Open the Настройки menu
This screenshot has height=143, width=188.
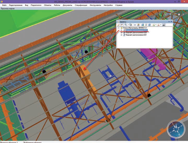(x=108, y=5)
